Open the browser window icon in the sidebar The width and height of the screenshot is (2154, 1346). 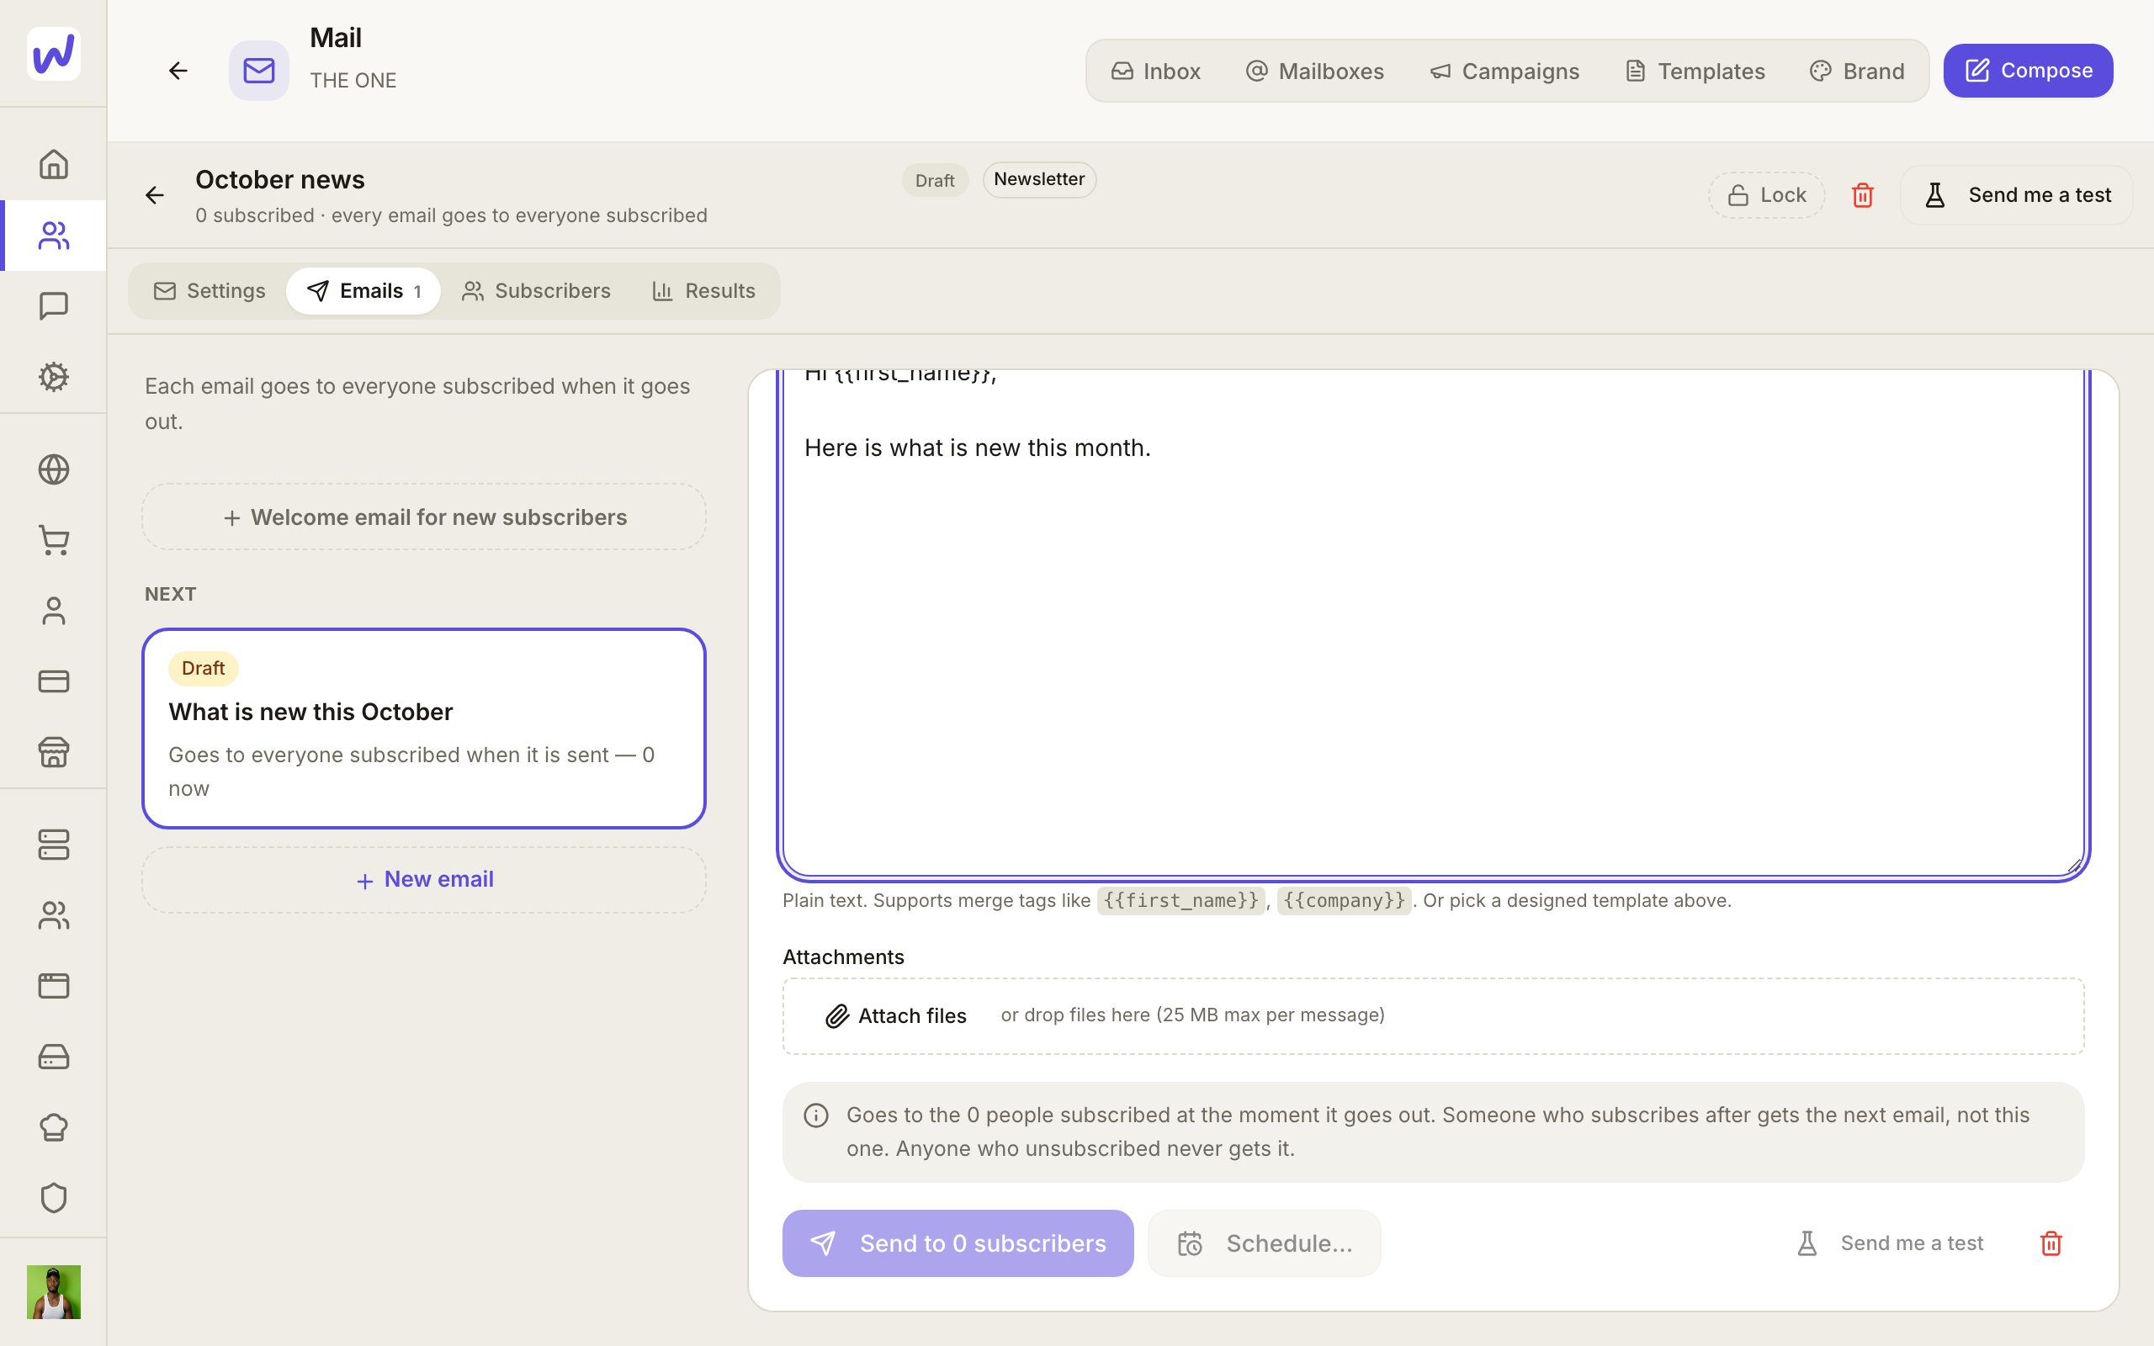53,985
